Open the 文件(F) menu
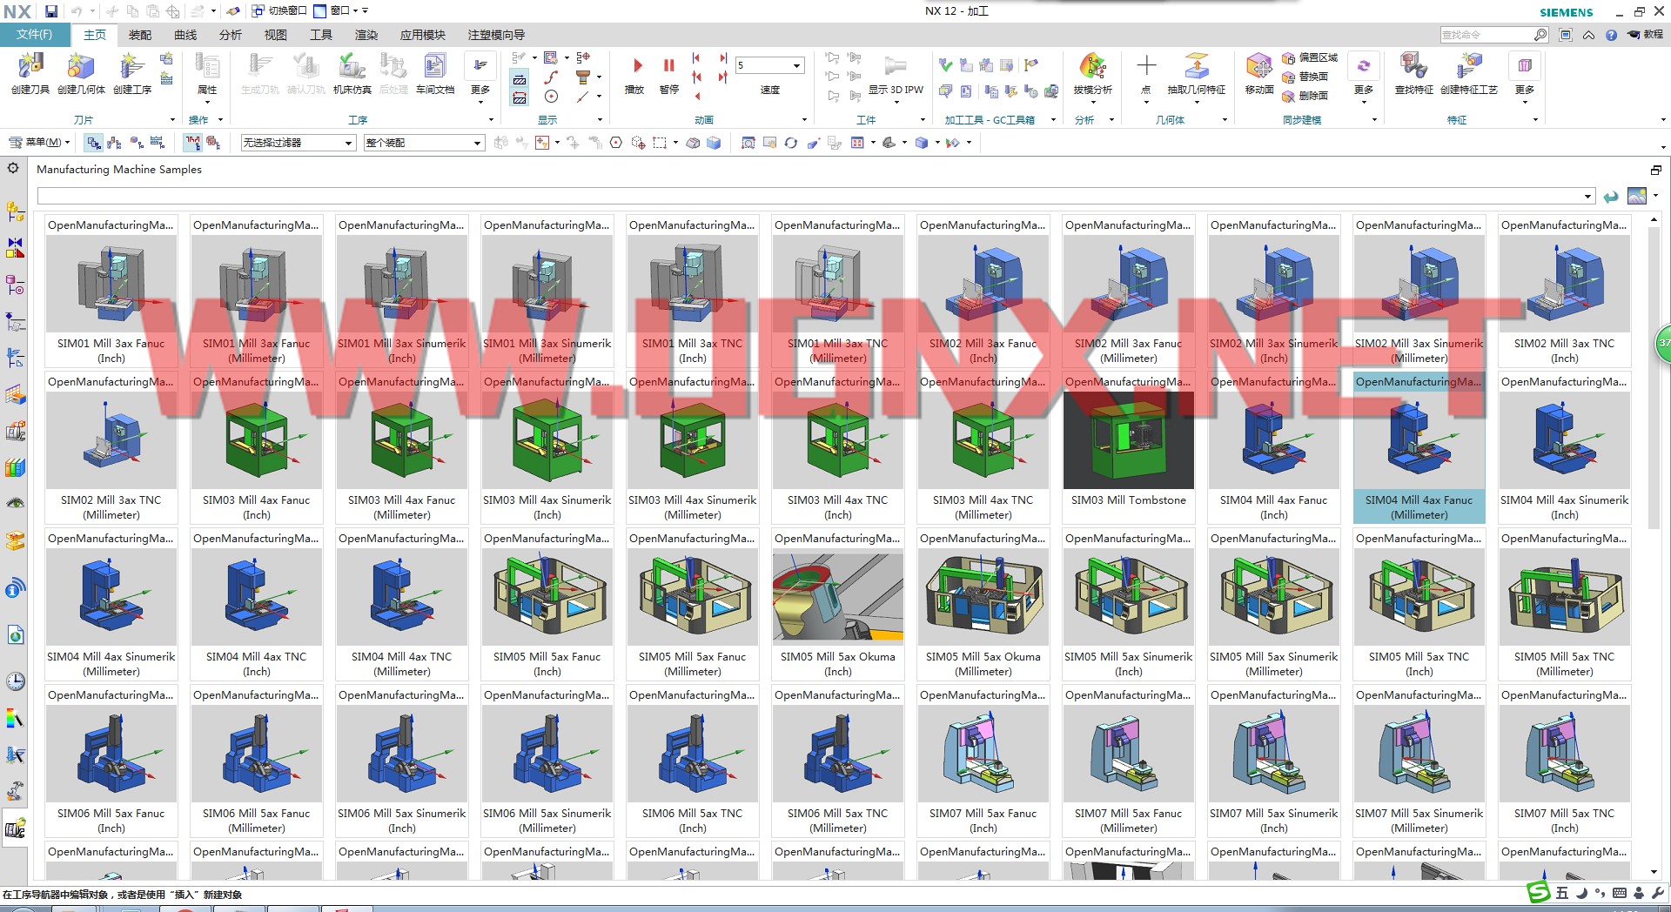 coord(35,35)
